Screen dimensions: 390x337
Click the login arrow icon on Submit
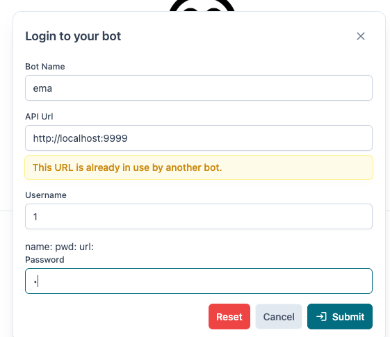point(321,317)
